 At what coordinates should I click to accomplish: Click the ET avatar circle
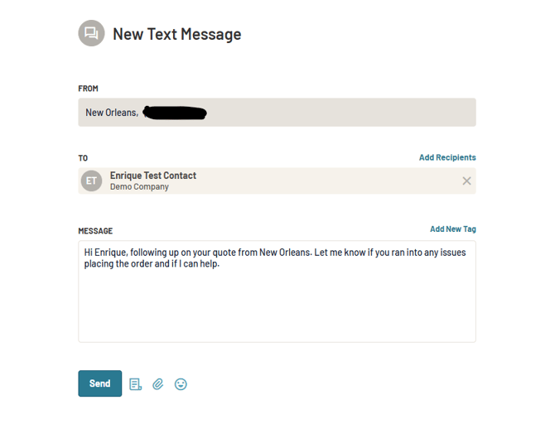point(91,181)
